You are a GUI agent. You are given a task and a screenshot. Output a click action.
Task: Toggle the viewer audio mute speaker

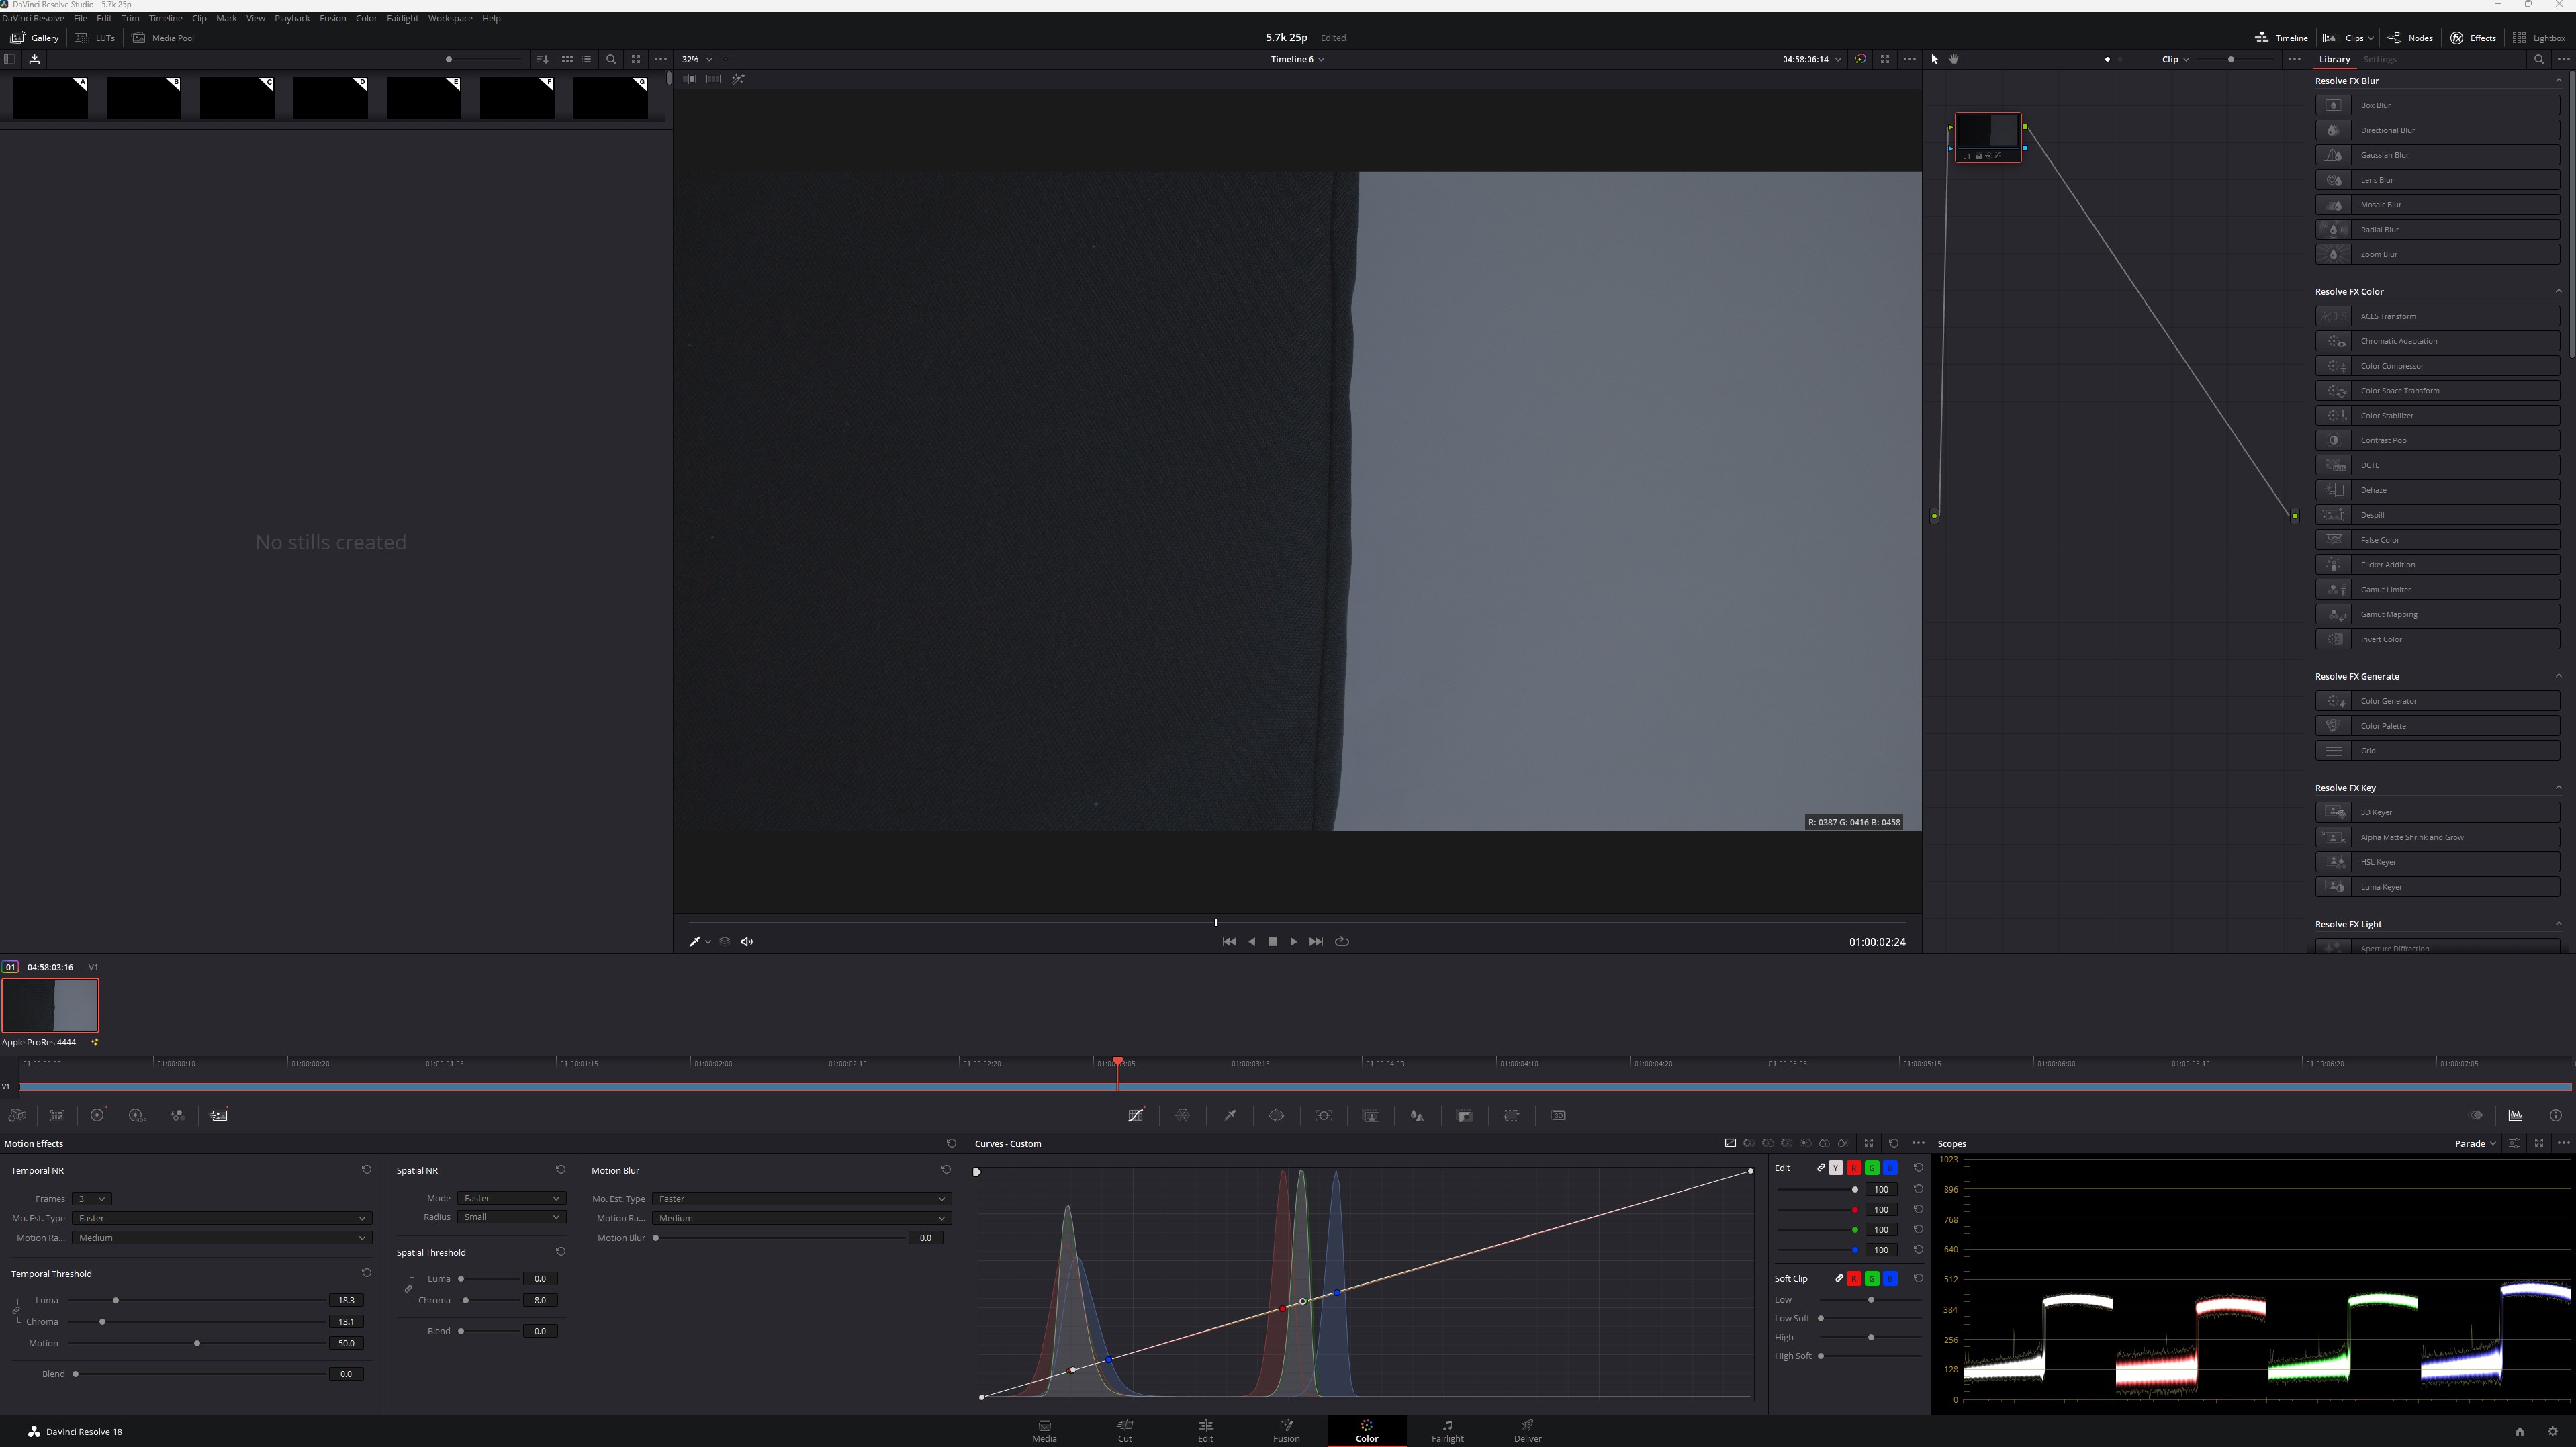(x=747, y=941)
